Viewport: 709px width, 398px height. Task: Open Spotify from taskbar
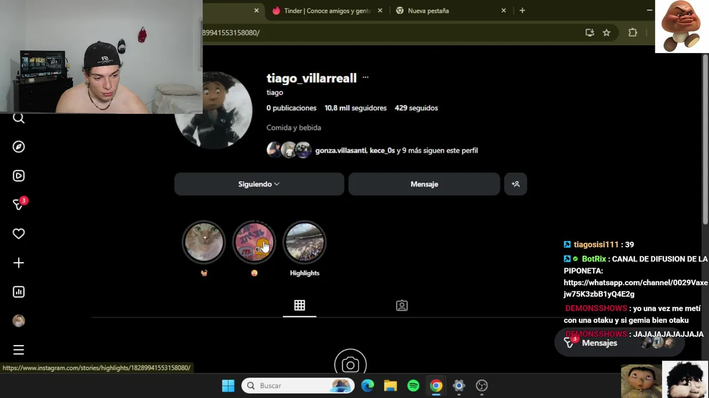(413, 386)
